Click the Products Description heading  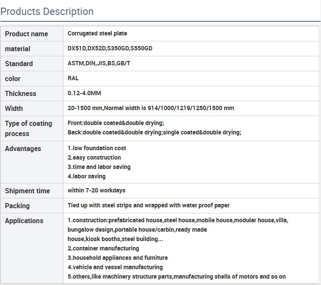click(47, 12)
